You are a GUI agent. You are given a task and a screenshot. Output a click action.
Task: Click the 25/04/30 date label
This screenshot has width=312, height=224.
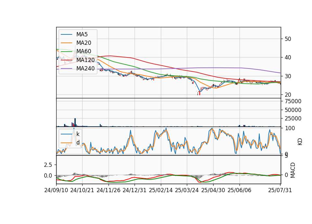(213, 190)
